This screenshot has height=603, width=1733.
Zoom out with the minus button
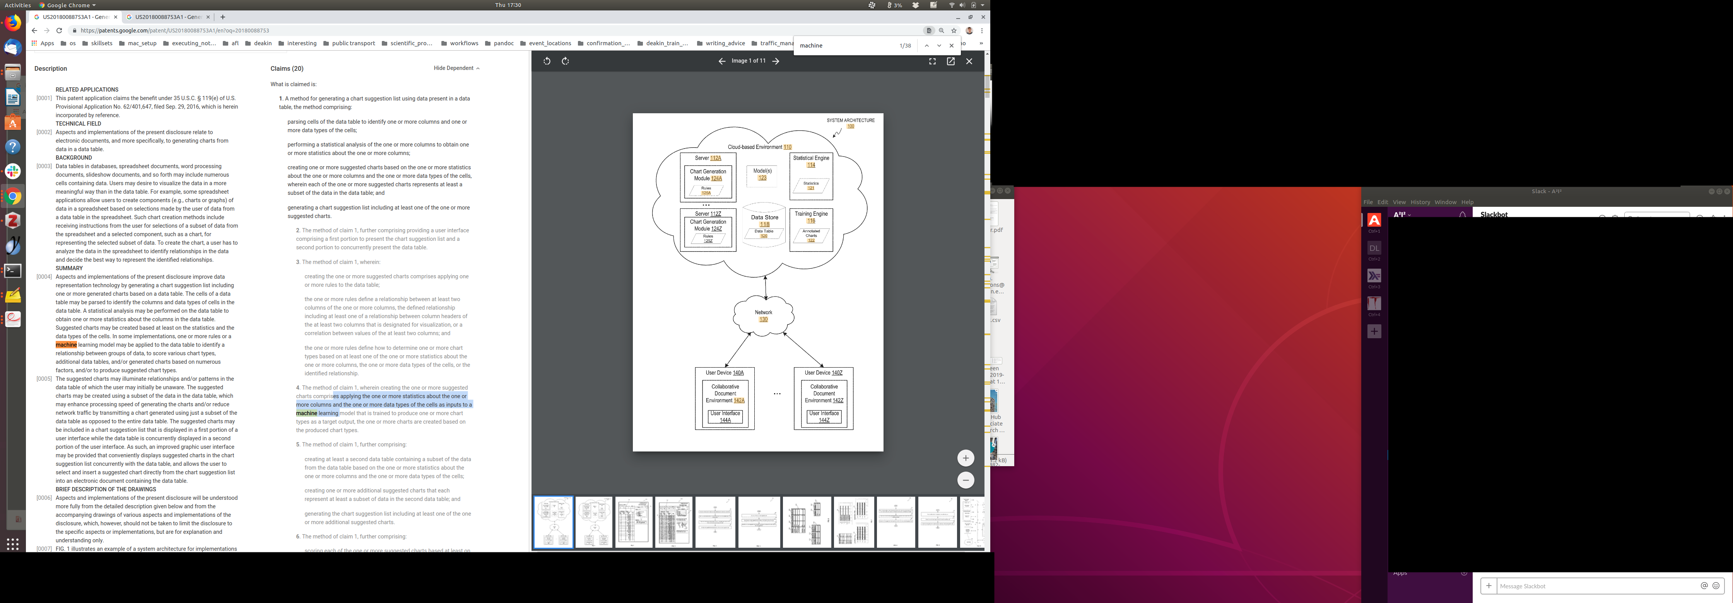point(966,480)
